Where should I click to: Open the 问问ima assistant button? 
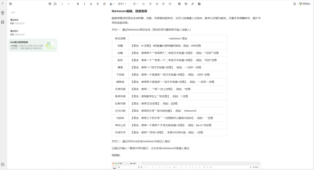(x=305, y=4)
